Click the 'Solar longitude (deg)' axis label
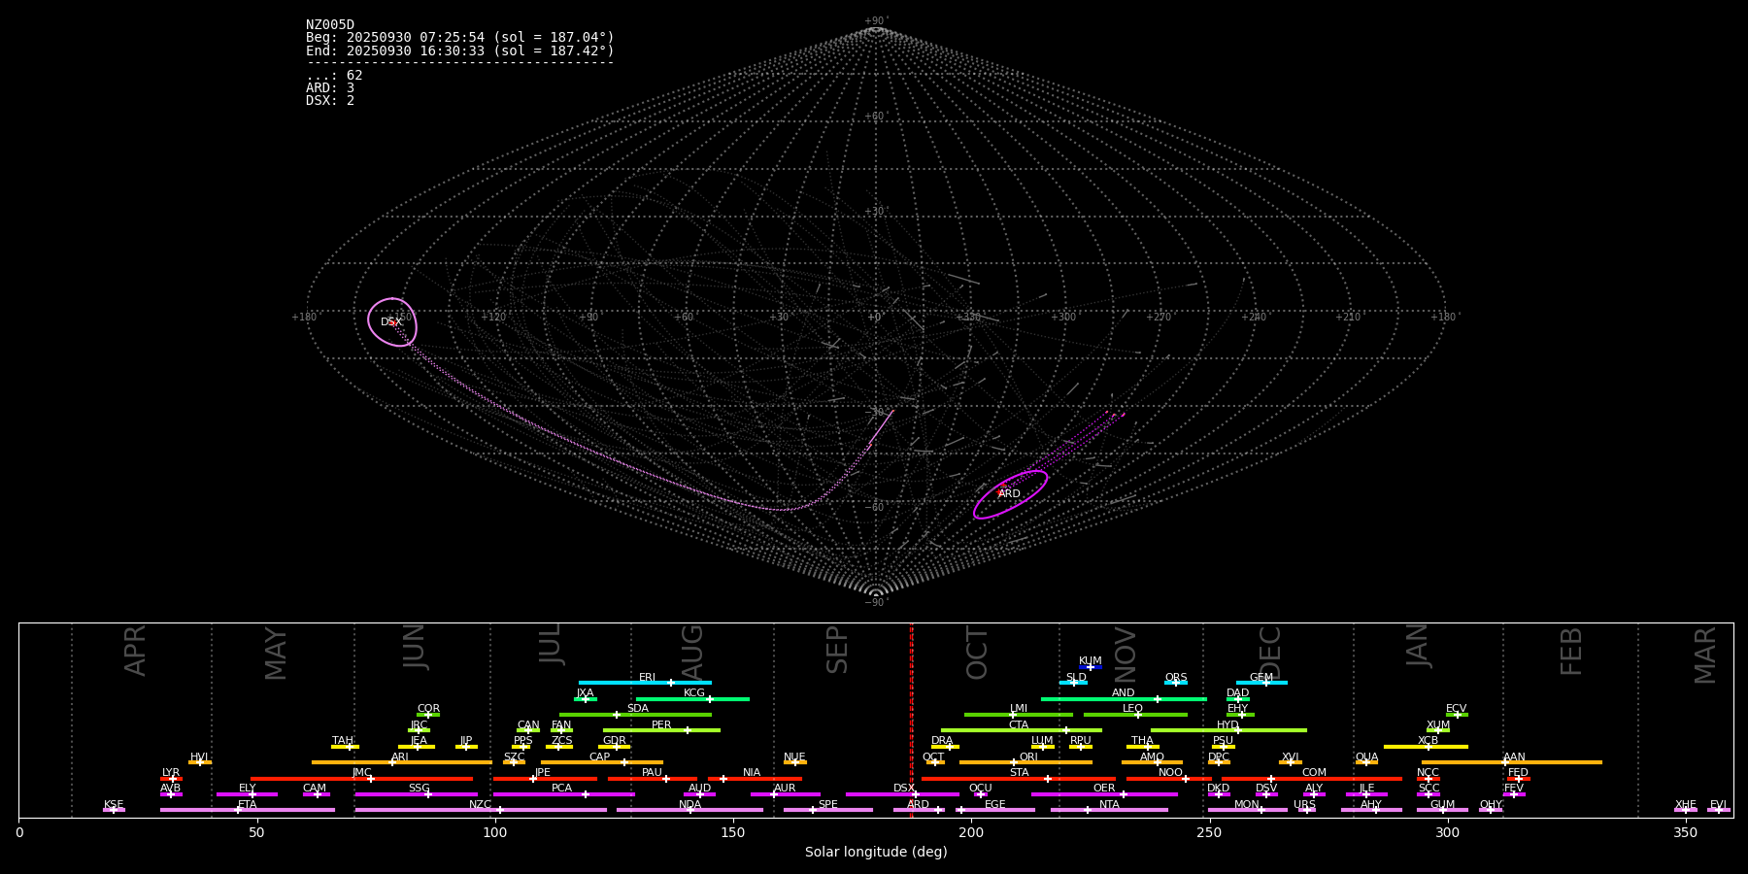Viewport: 1748px width, 874px height. (876, 852)
